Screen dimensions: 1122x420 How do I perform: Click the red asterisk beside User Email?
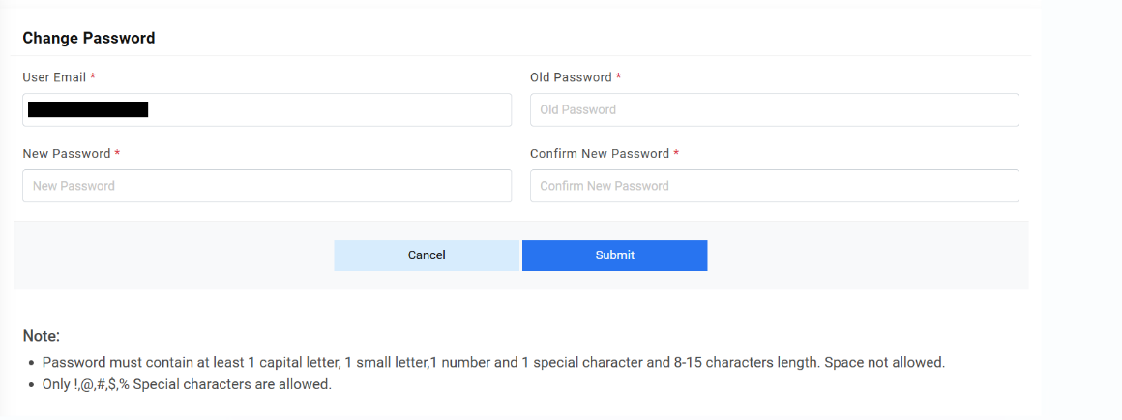click(x=93, y=77)
